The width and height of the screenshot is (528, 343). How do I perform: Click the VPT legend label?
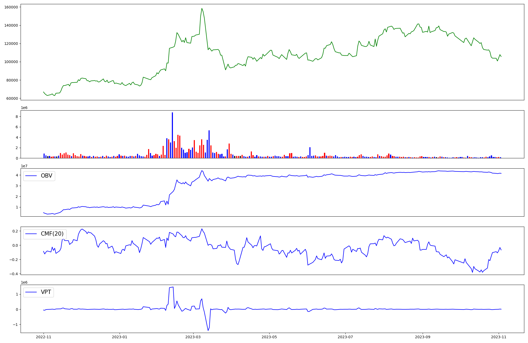46,292
